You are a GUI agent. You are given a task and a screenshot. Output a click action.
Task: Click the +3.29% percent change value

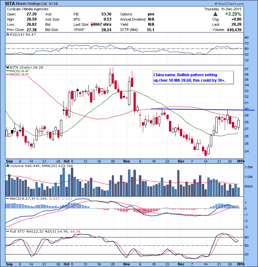tap(233, 14)
